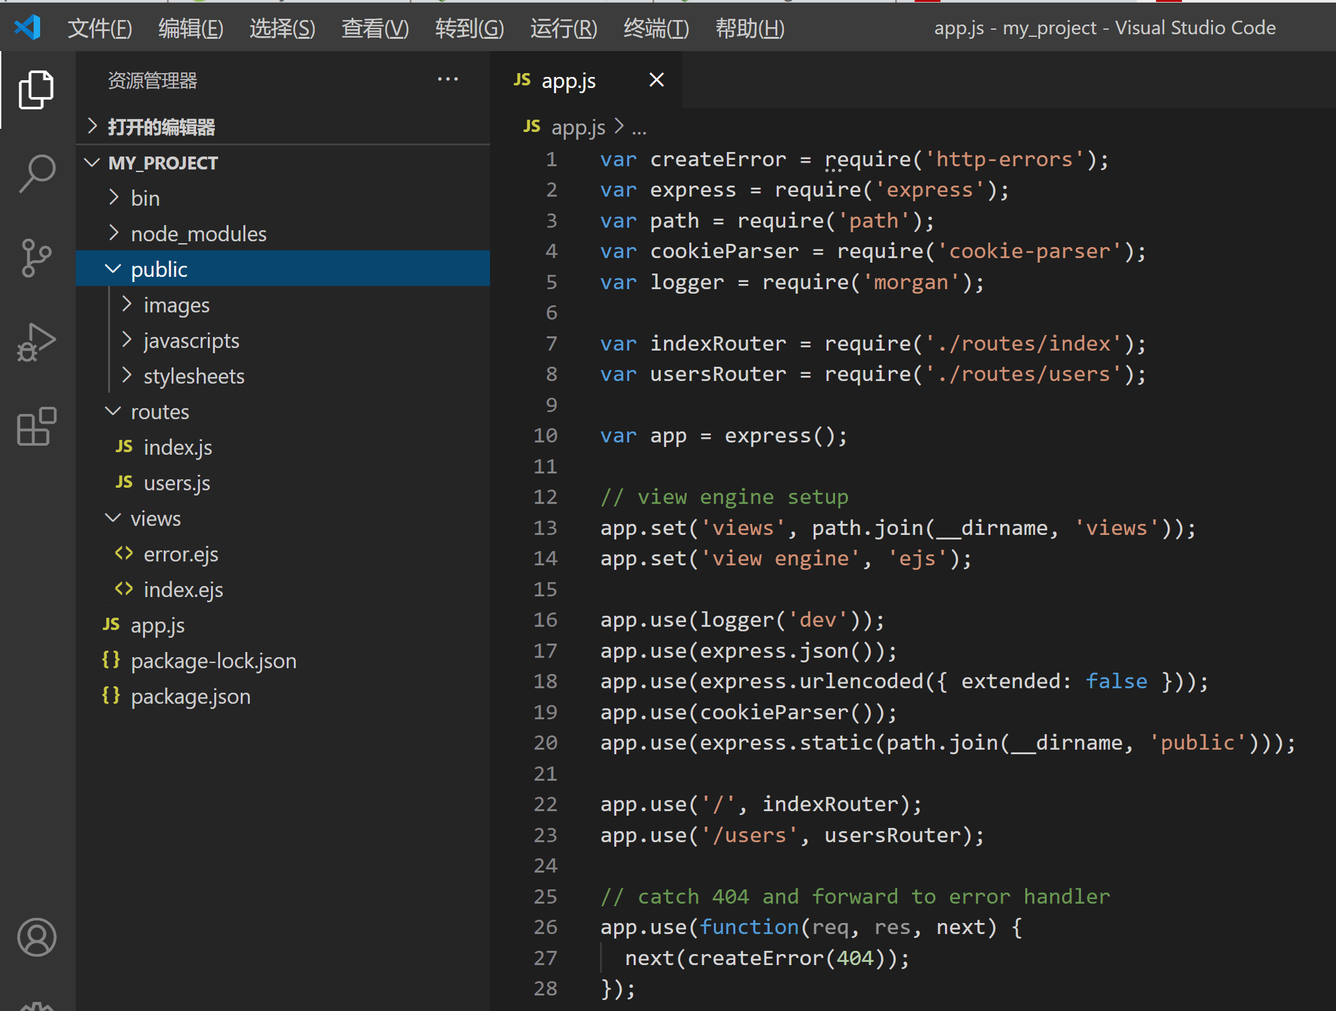The image size is (1336, 1011).
Task: Open users.js in routes folder
Action: (x=177, y=483)
